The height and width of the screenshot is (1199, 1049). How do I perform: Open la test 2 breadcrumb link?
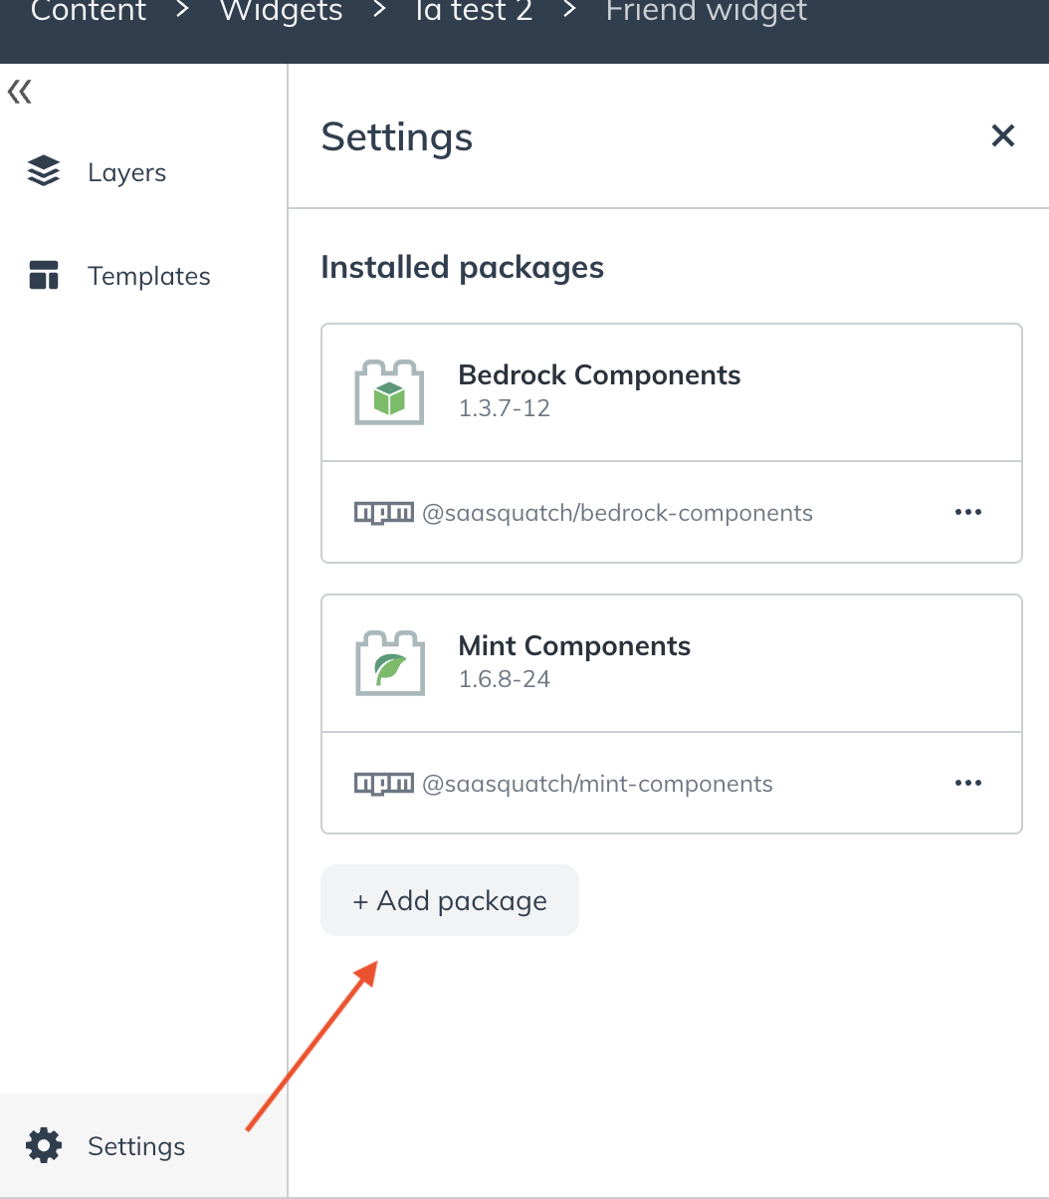point(474,12)
